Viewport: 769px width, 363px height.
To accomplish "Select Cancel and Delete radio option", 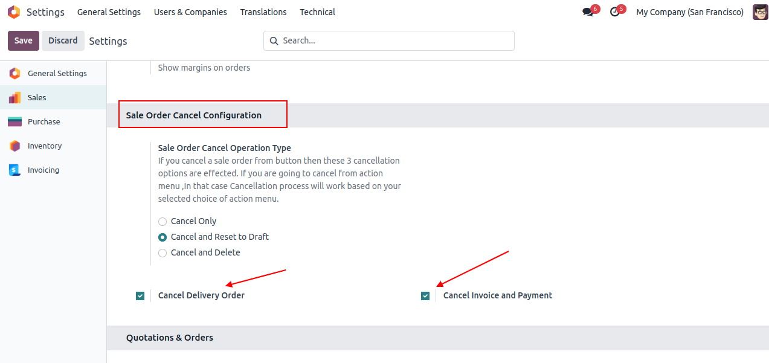I will coord(162,253).
